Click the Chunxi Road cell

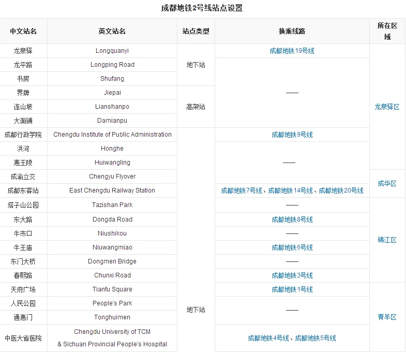pos(112,276)
